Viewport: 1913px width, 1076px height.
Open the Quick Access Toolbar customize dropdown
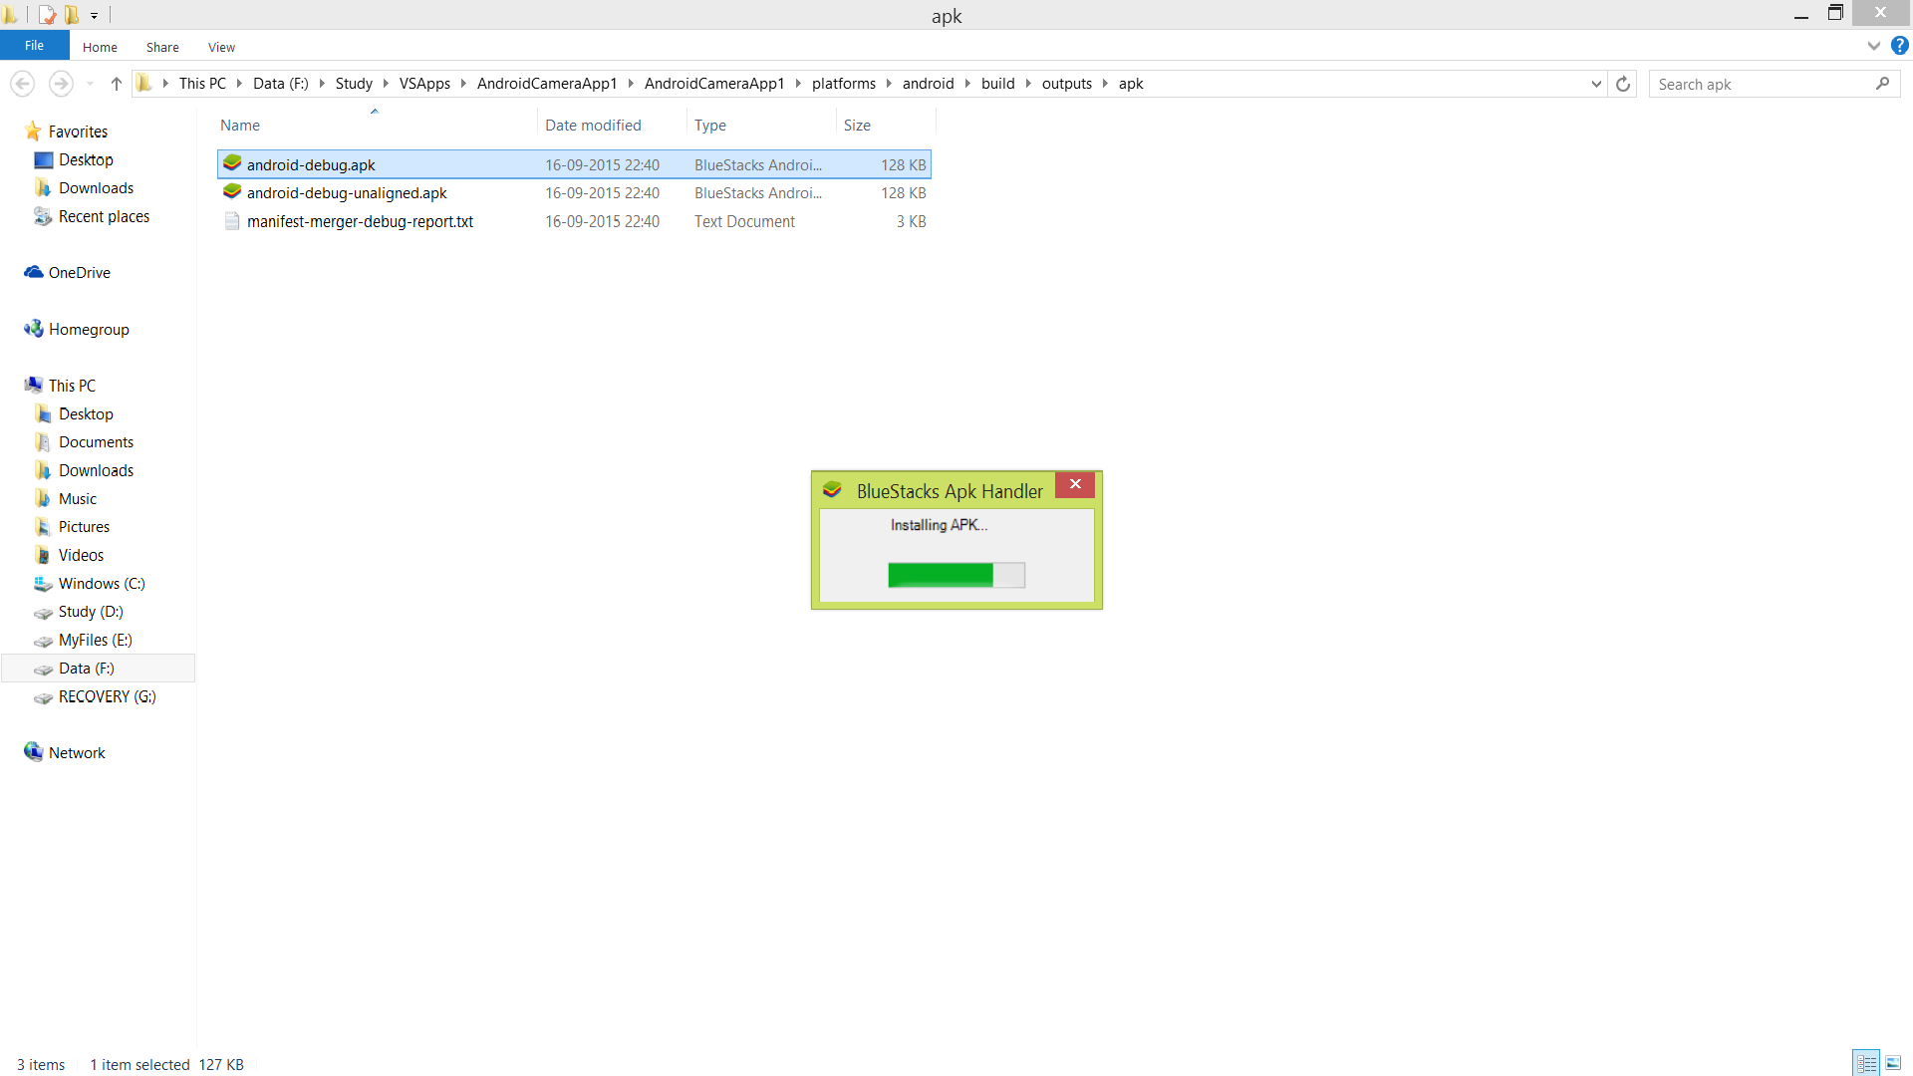95,15
